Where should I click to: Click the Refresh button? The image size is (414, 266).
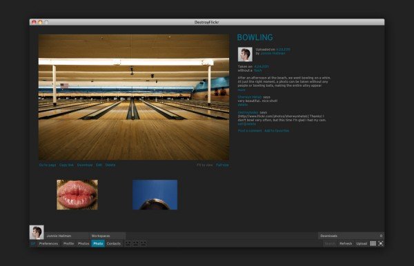346,243
